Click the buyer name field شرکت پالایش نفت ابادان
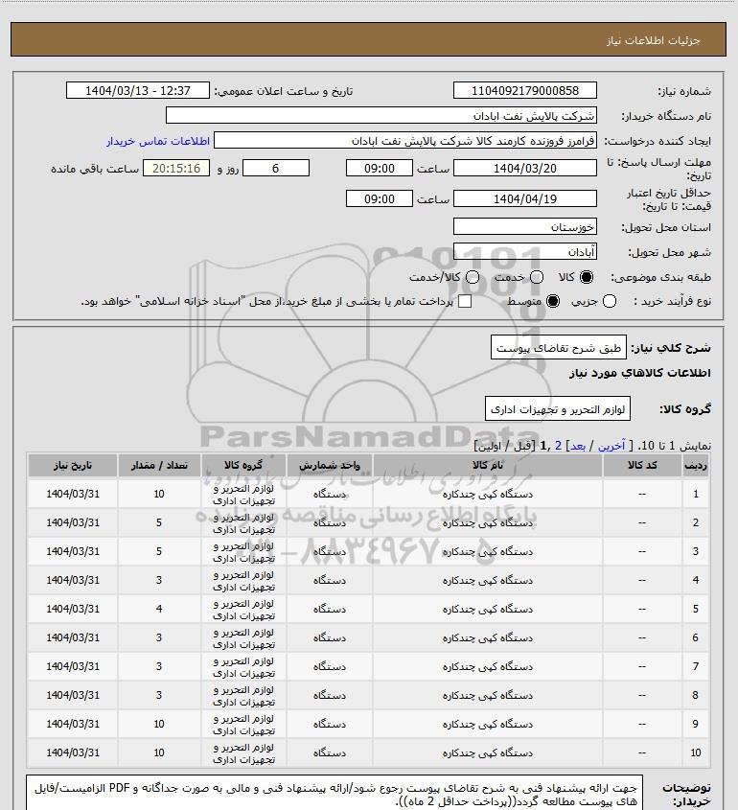Screen dimensions: 738x810 [381, 115]
